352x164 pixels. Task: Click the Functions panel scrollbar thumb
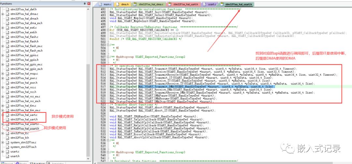88,110
